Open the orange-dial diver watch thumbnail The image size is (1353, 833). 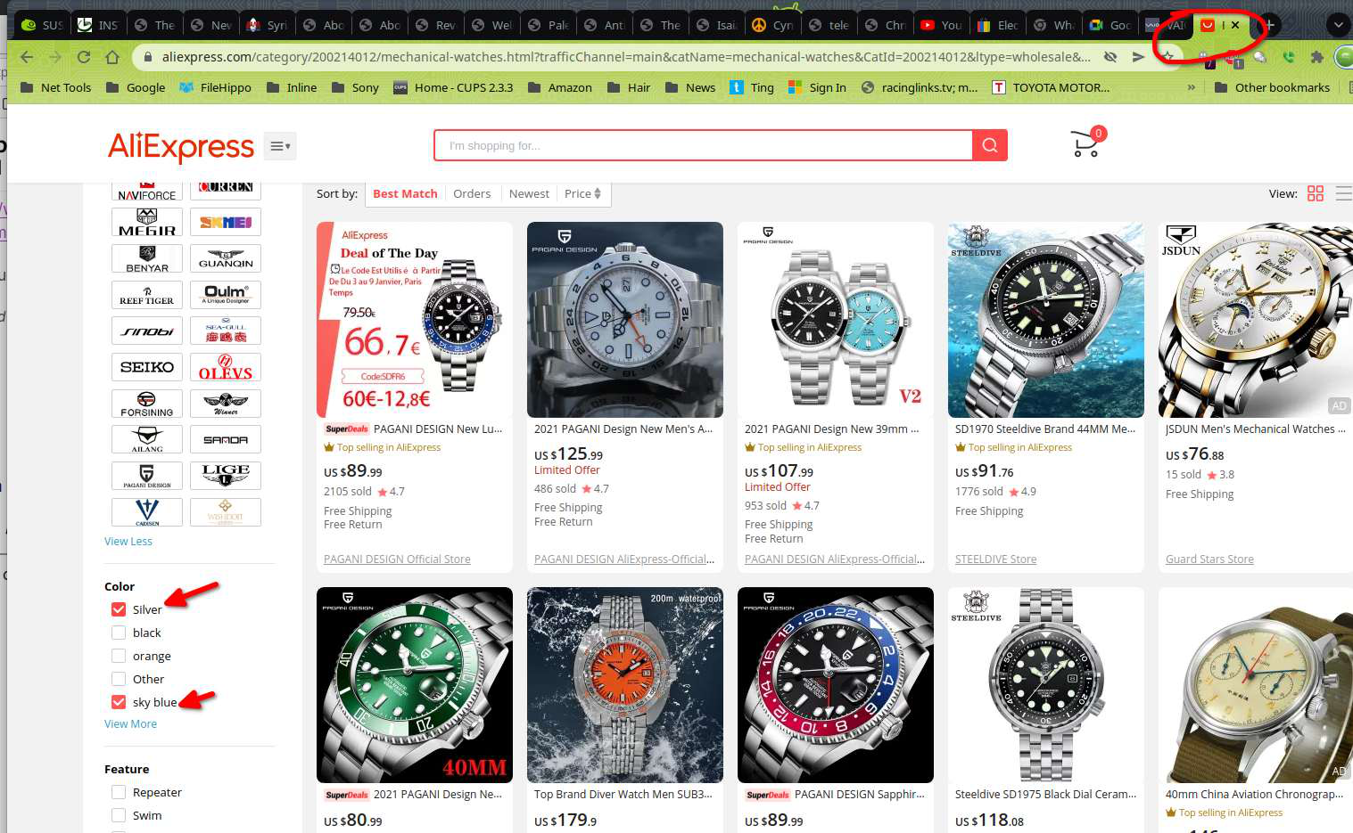(625, 685)
